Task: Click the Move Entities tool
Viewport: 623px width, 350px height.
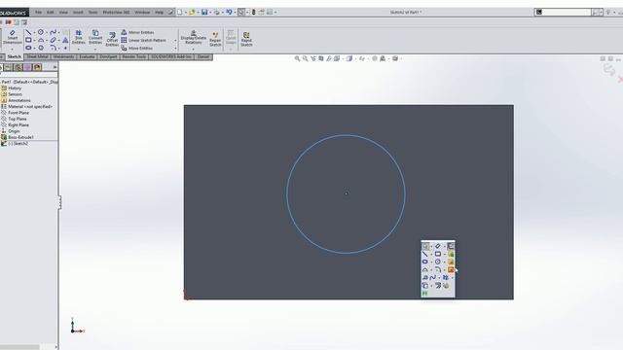Action: click(x=136, y=48)
